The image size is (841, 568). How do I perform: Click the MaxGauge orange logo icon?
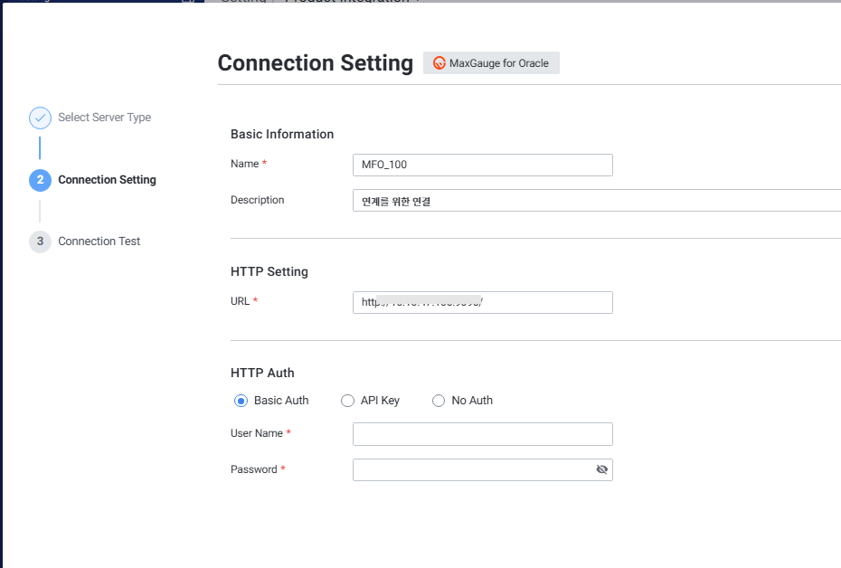click(439, 63)
